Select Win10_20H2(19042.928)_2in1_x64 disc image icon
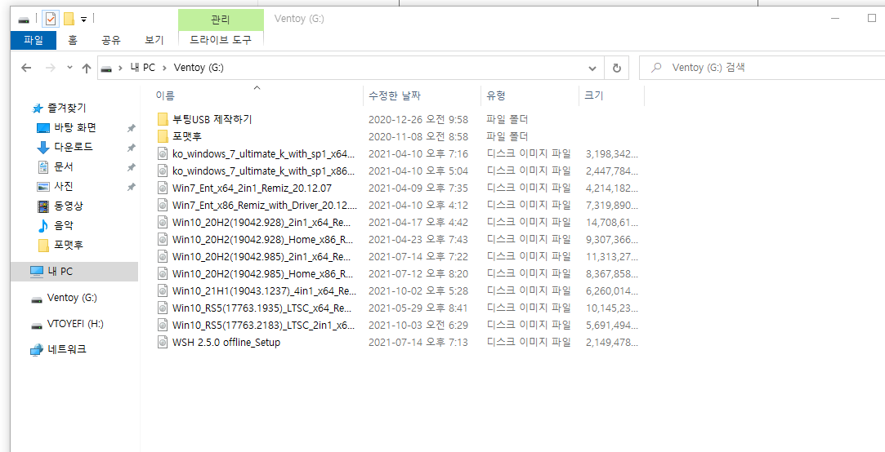The height and width of the screenshot is (452, 885). [163, 222]
